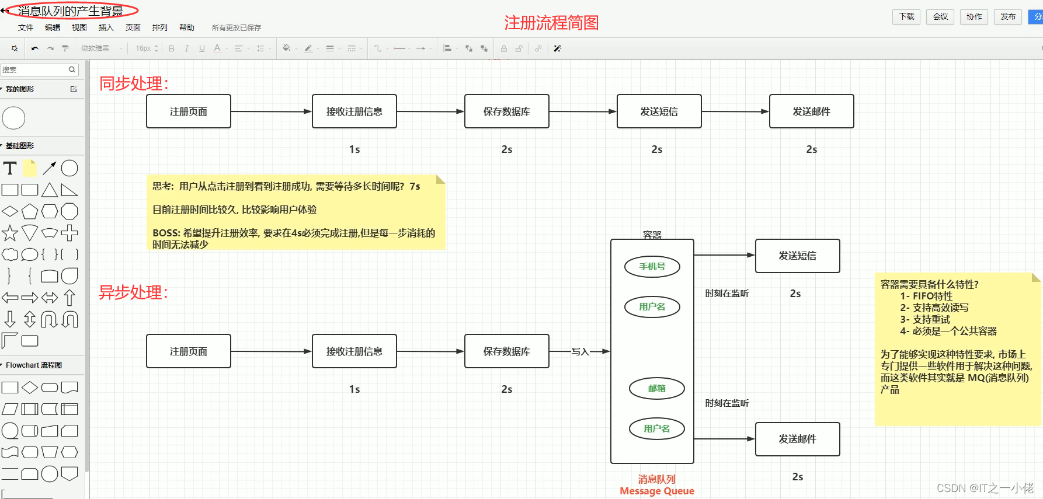Open the connector type dropdown
The width and height of the screenshot is (1043, 499).
[381, 48]
